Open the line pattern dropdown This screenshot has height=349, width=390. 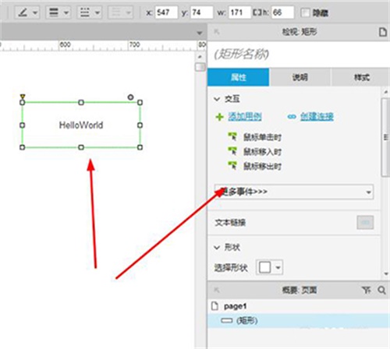coord(89,12)
